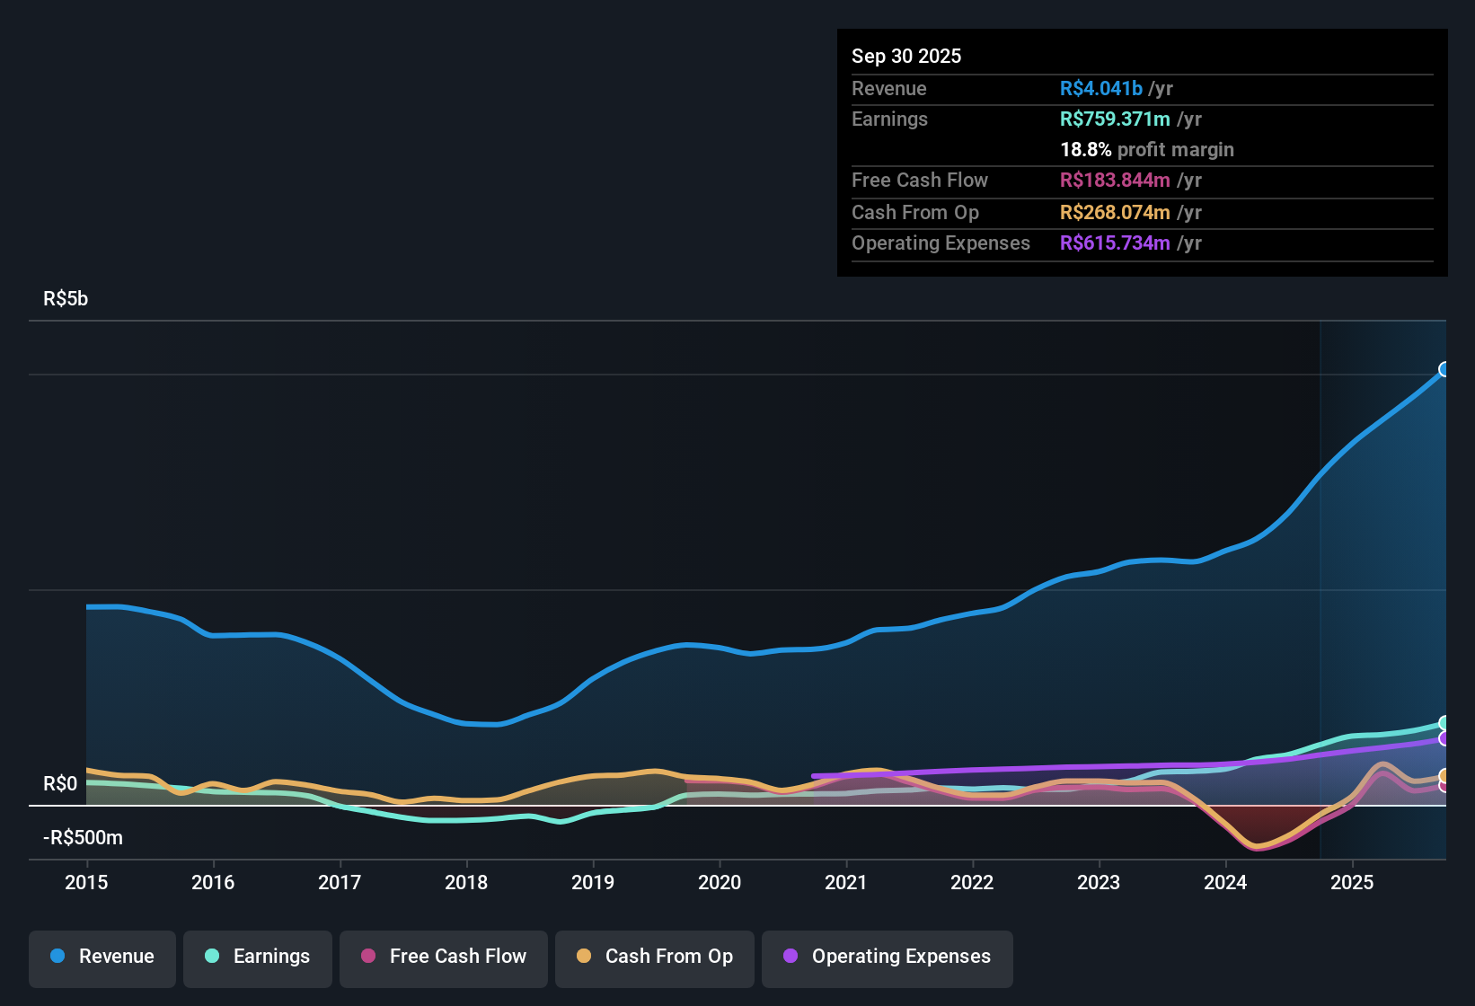Click the pink Free Cash Flow legend dot
This screenshot has height=1006, width=1475.
[367, 957]
